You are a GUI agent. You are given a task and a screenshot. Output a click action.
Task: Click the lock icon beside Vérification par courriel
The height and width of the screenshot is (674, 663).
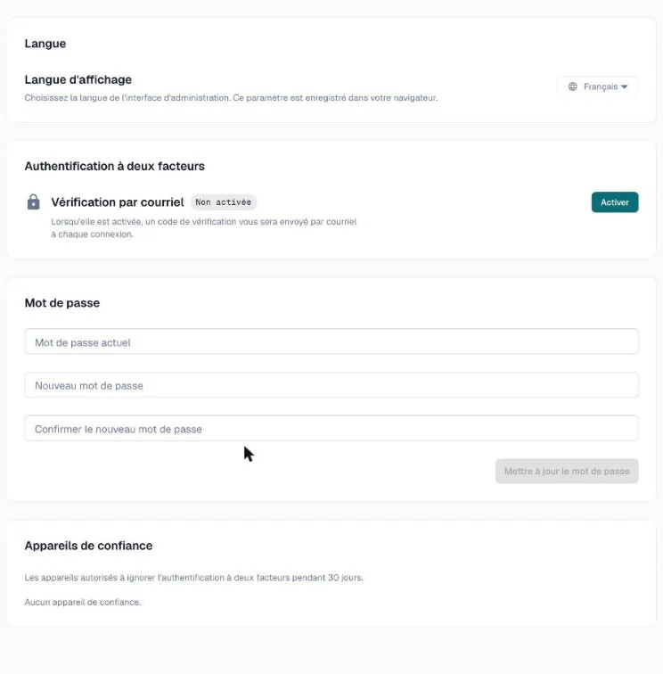(x=34, y=201)
